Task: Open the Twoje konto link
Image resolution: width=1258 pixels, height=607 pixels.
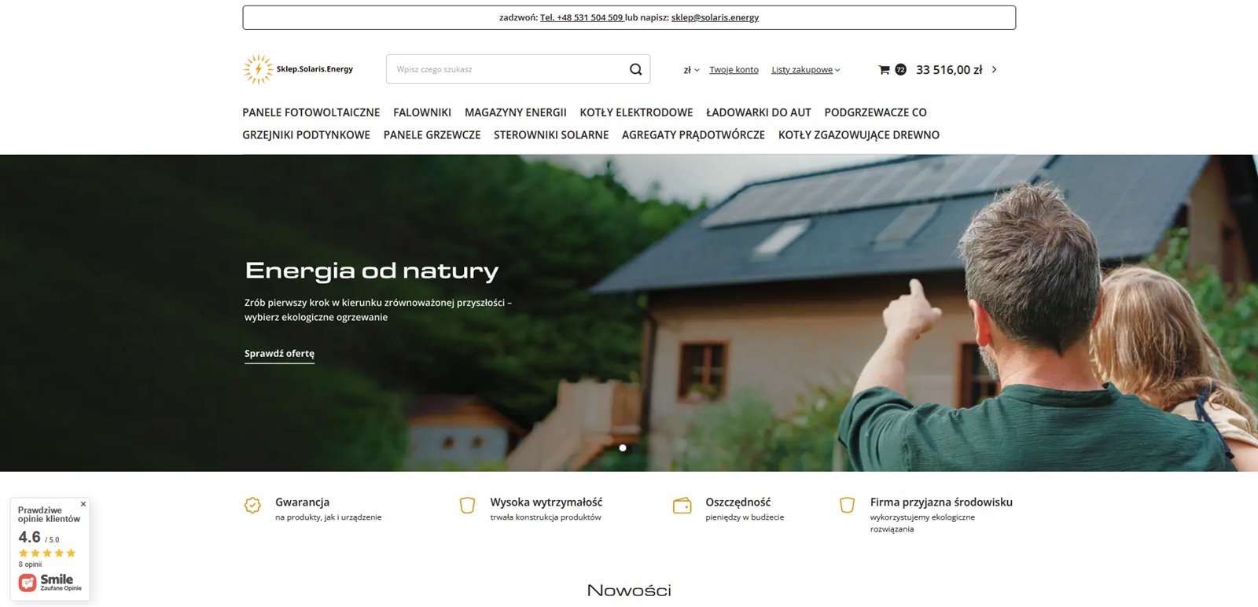Action: coord(734,70)
